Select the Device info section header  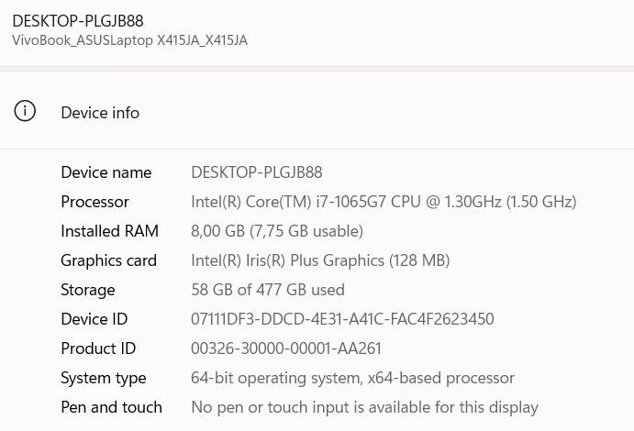click(317, 112)
